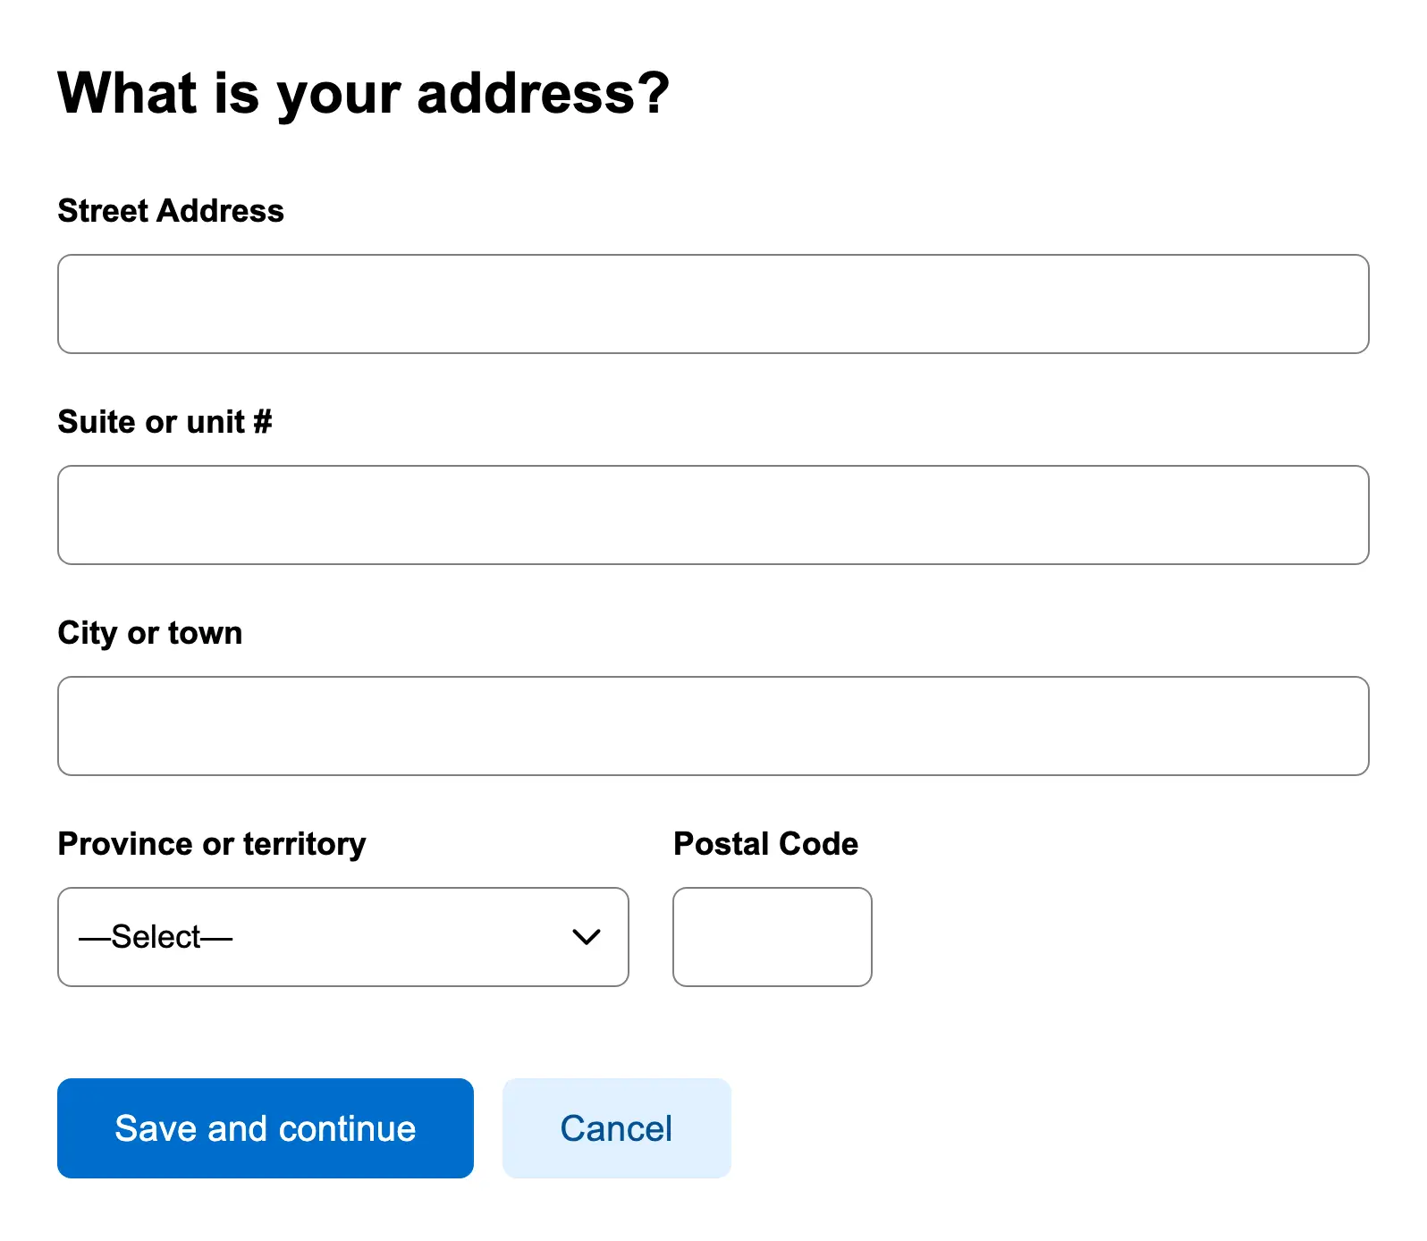Image resolution: width=1427 pixels, height=1241 pixels.
Task: Click the Cancel button
Action: [616, 1128]
